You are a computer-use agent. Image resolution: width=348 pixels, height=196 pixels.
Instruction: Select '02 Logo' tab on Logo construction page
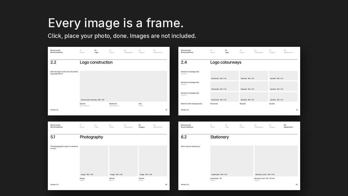coord(96,51)
